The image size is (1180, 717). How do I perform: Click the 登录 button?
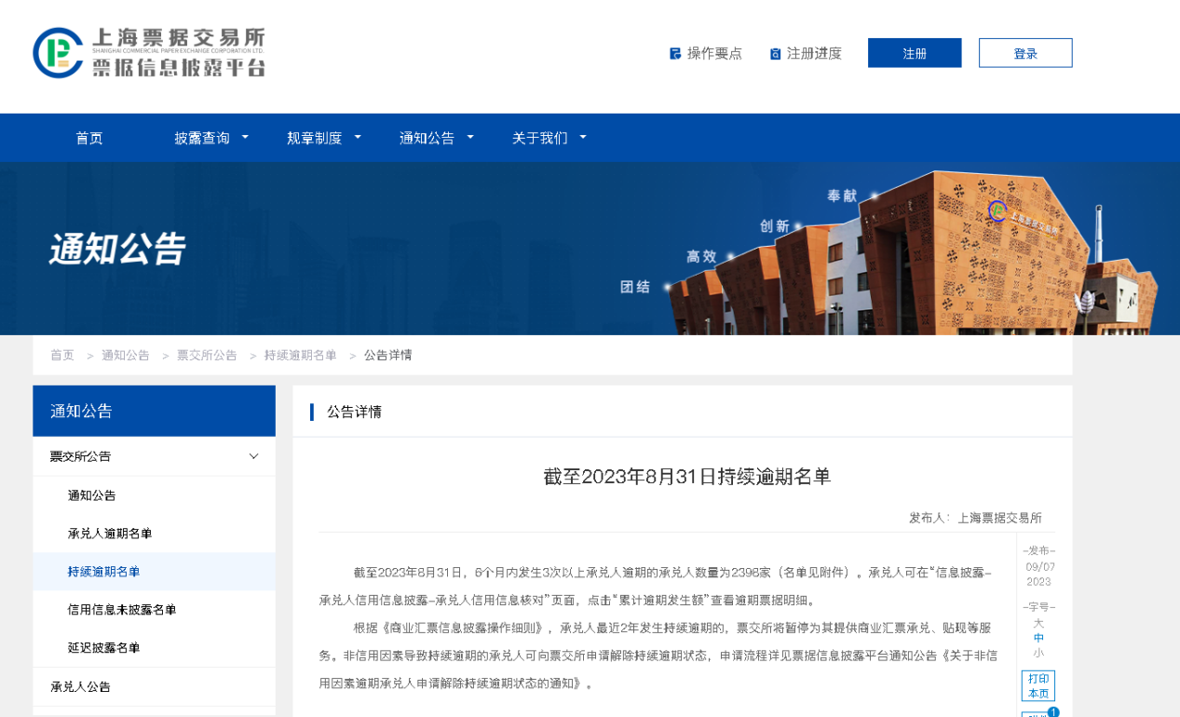1024,53
